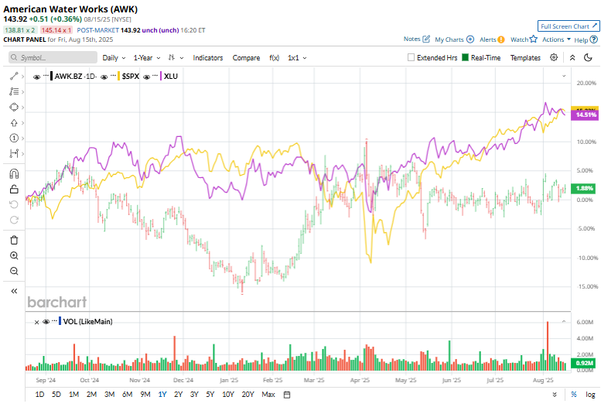Screen dimensions: 601x407
Task: Redo the chart action
Action: click(14, 220)
